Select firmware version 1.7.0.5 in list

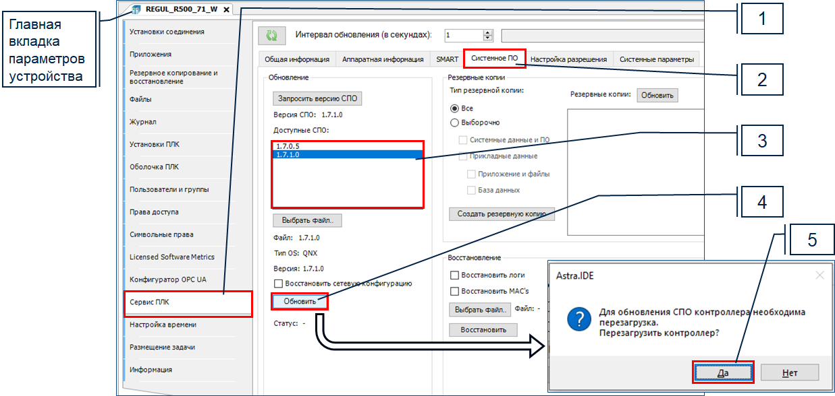(x=288, y=145)
